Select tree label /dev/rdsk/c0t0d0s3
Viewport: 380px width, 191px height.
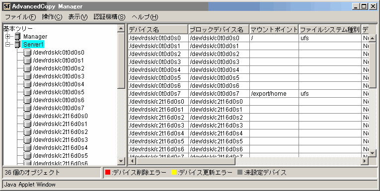59,76
